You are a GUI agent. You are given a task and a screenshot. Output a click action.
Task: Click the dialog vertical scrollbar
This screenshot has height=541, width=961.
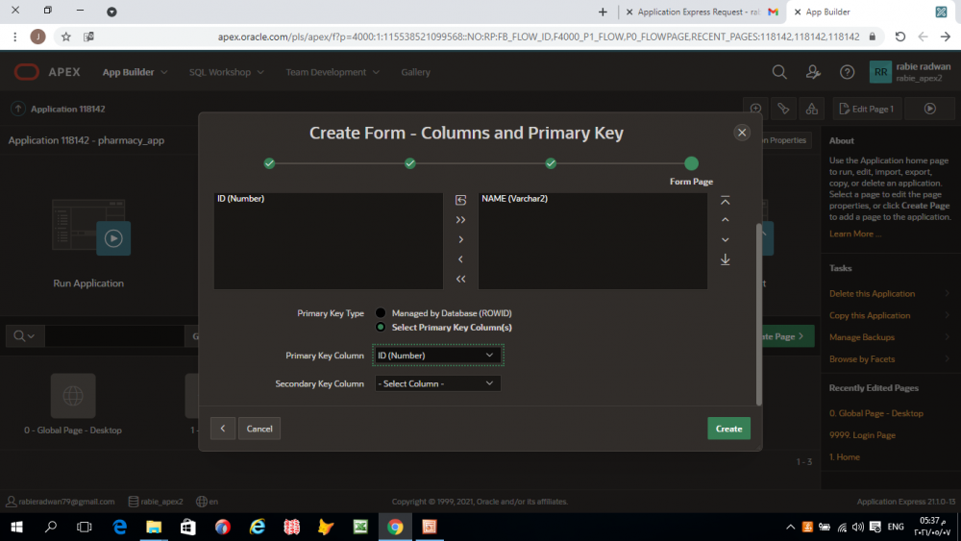(x=759, y=314)
